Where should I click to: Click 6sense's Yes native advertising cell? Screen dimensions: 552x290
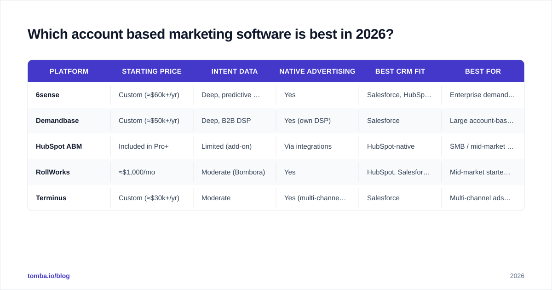[x=317, y=95]
